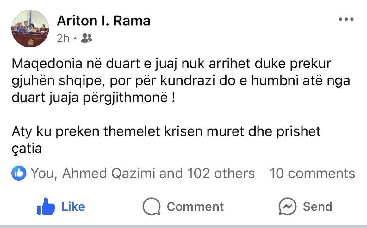The width and height of the screenshot is (367, 228).
Task: Click the sentence starting "Aty ku preken"
Action: (x=166, y=131)
